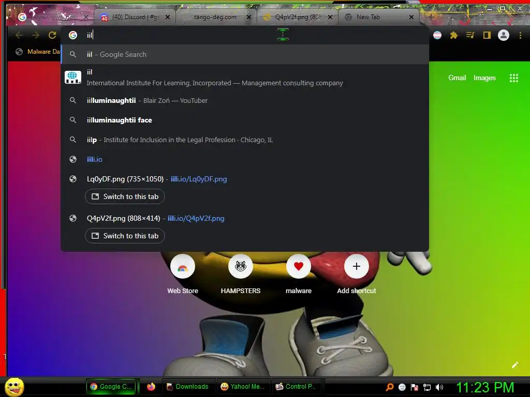Click the smiley Start button on the taskbar
The image size is (530, 397).
[14, 387]
